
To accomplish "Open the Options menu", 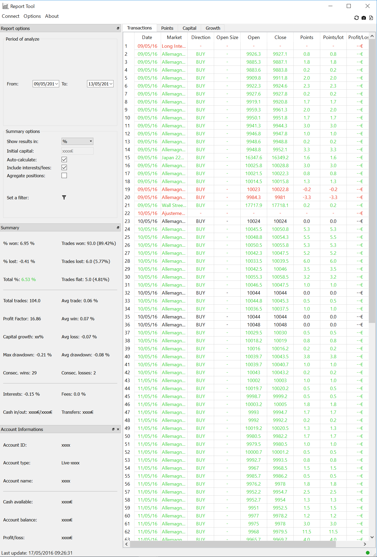I will point(32,16).
